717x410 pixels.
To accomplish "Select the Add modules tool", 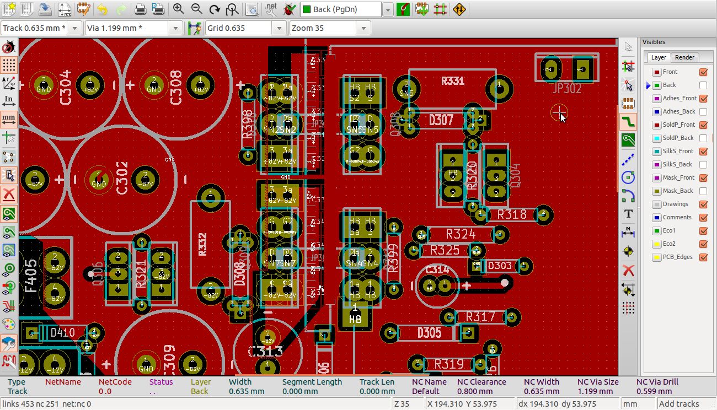I will pyautogui.click(x=628, y=103).
